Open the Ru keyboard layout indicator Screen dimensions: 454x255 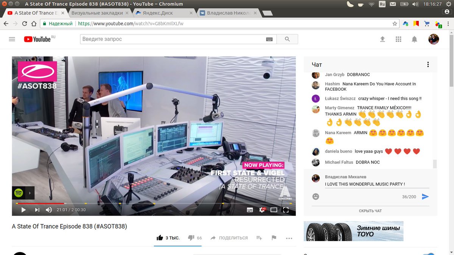382,4
